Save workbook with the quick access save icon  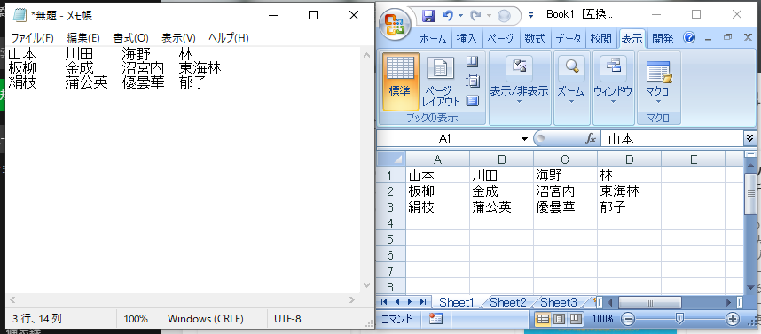tap(428, 16)
